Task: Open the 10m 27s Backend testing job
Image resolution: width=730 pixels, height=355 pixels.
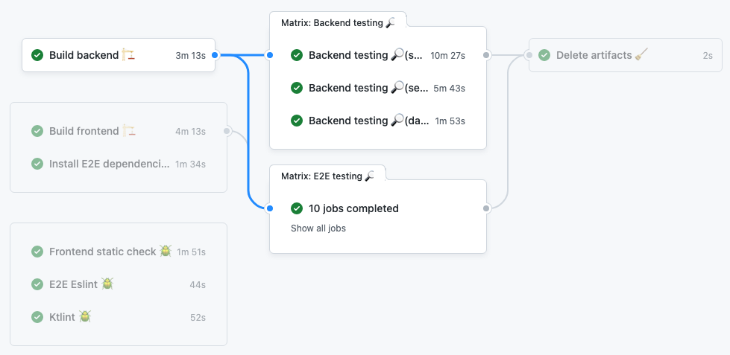Action: (x=365, y=55)
